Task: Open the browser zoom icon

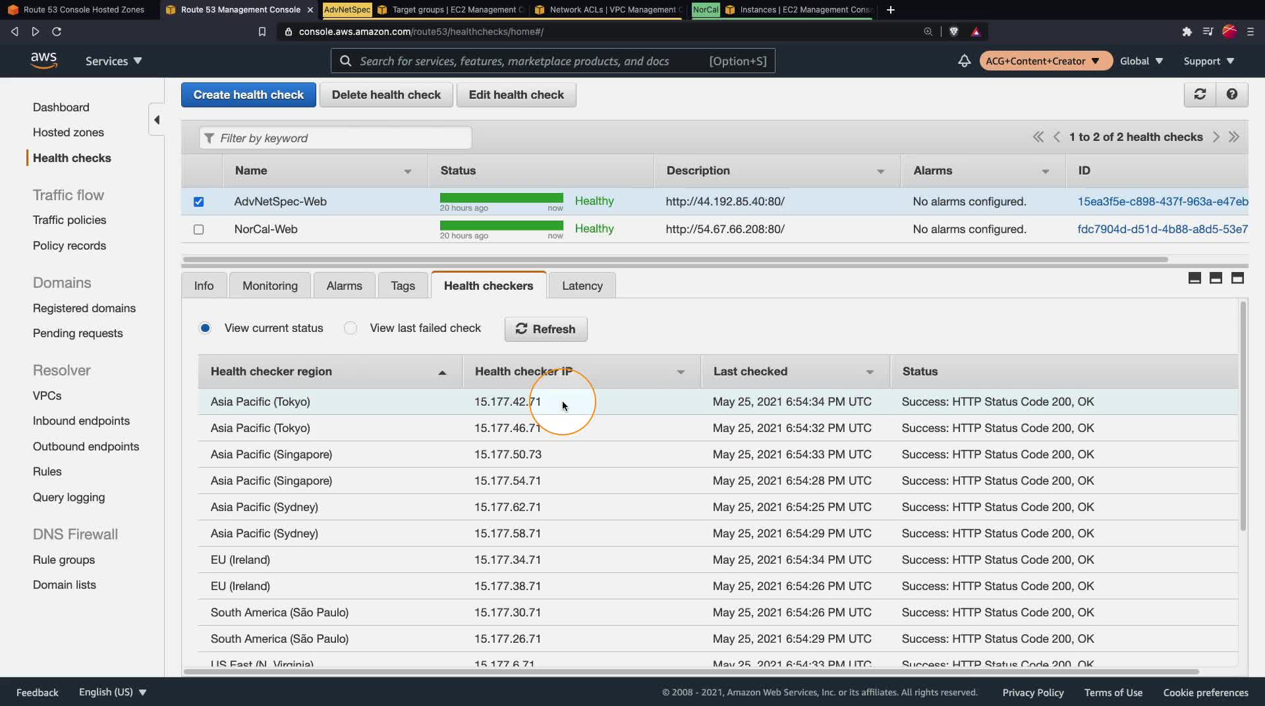Action: 928,32
